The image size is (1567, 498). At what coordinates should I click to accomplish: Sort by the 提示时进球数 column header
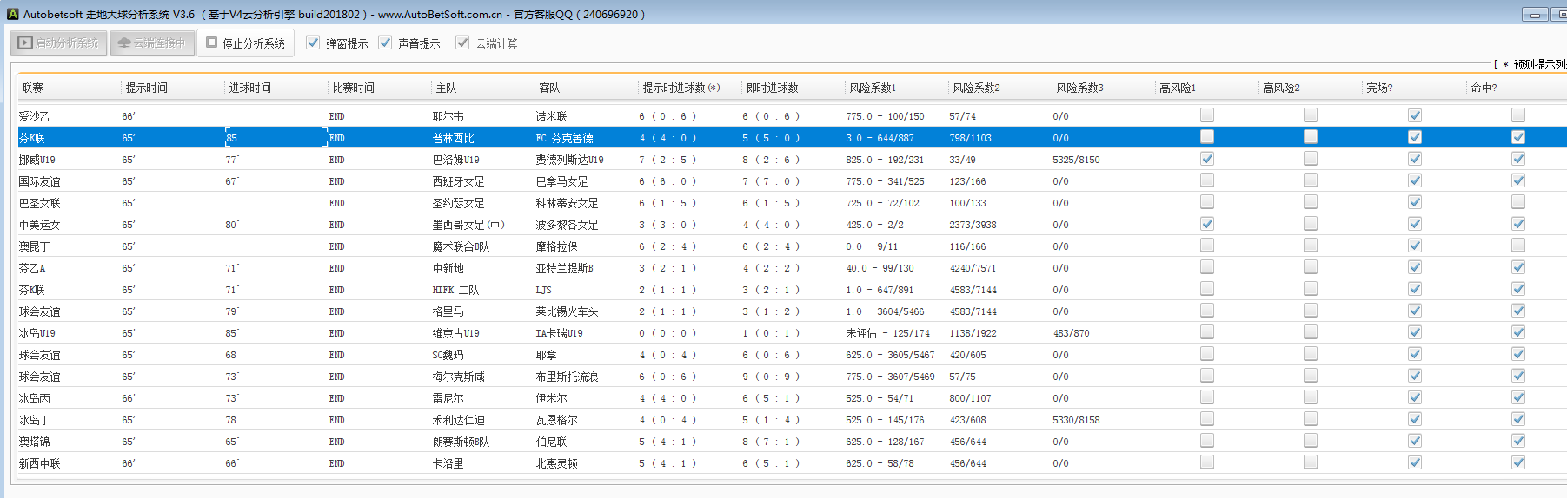click(681, 88)
